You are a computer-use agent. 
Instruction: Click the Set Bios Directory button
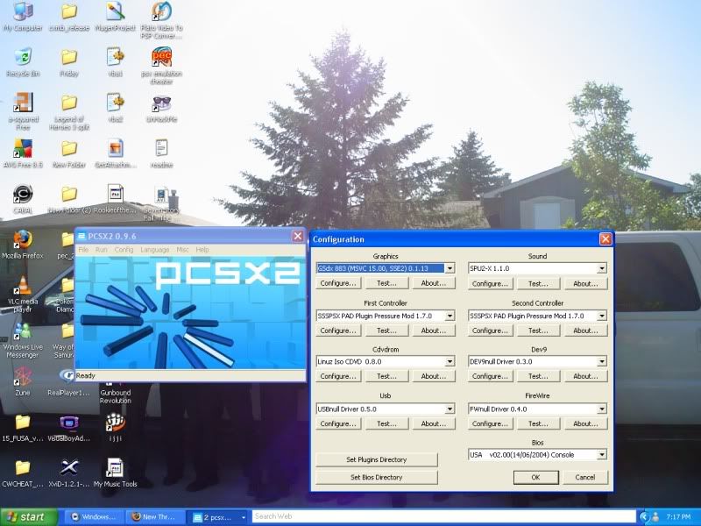(x=377, y=477)
